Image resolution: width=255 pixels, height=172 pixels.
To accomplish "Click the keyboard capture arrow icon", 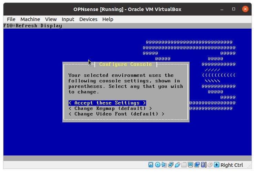I will click(217, 165).
